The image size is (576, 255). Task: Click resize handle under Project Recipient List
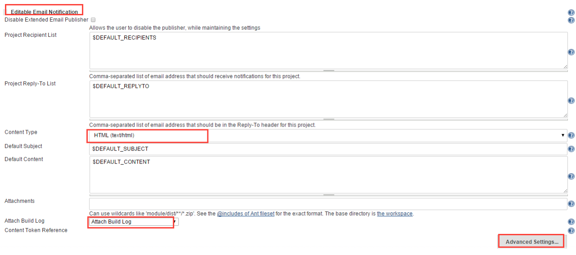point(328,70)
